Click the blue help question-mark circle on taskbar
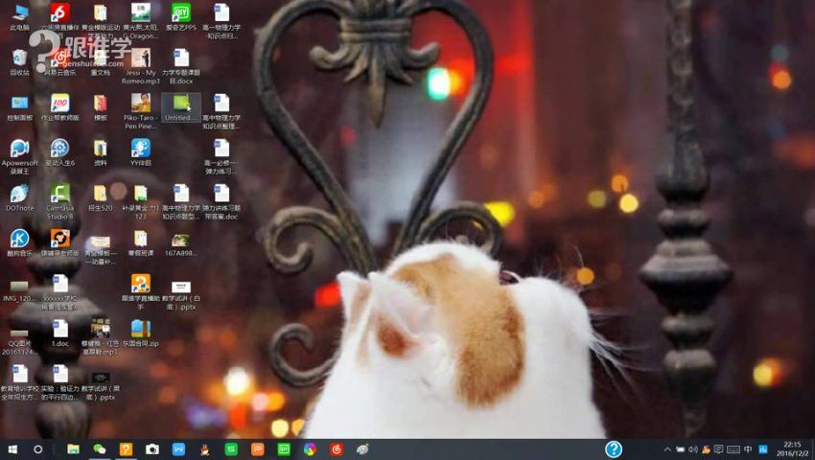Image resolution: width=815 pixels, height=460 pixels. pyautogui.click(x=614, y=449)
